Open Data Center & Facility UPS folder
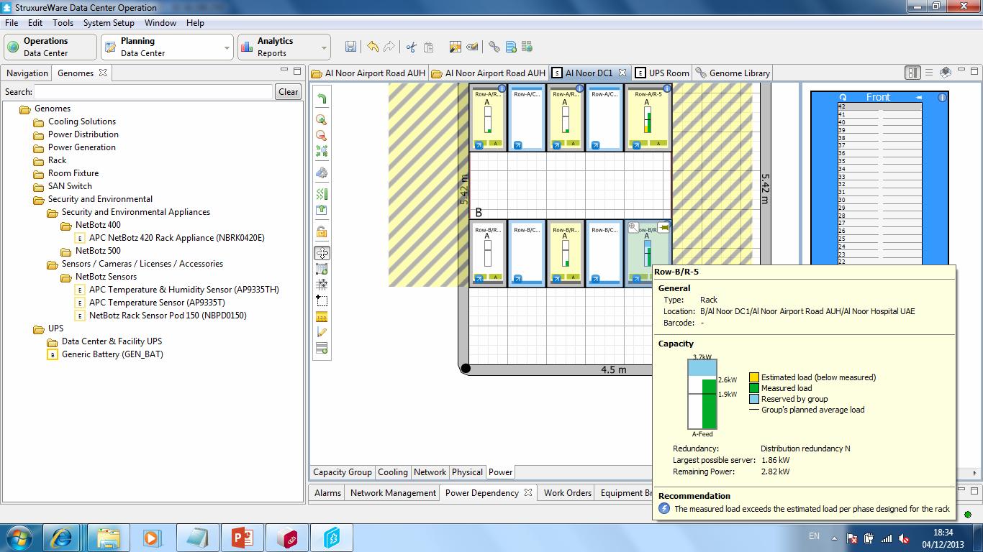This screenshot has height=552, width=983. [x=105, y=341]
